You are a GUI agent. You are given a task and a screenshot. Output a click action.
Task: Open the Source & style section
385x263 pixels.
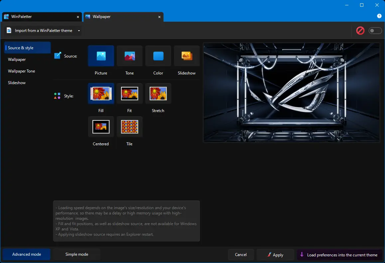coord(28,48)
